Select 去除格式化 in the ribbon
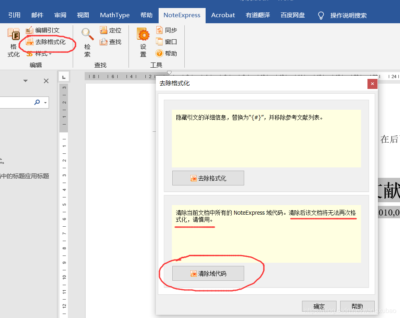The height and width of the screenshot is (318, 400). 45,42
